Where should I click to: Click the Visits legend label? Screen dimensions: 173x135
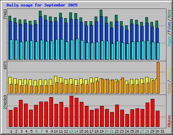[169, 73]
